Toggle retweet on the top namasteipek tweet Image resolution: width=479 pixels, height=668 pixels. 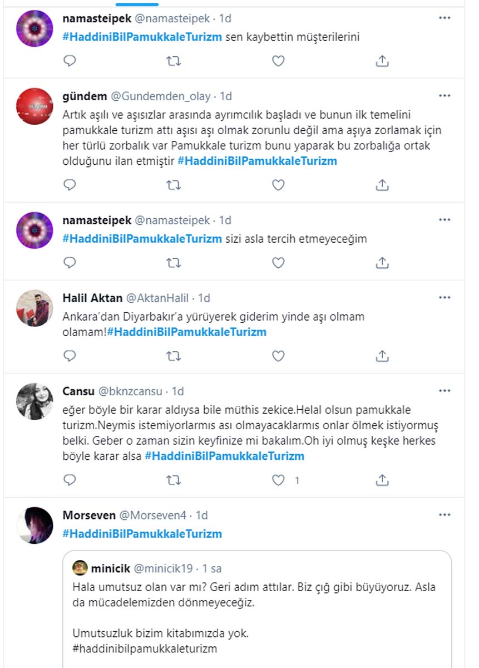point(174,61)
